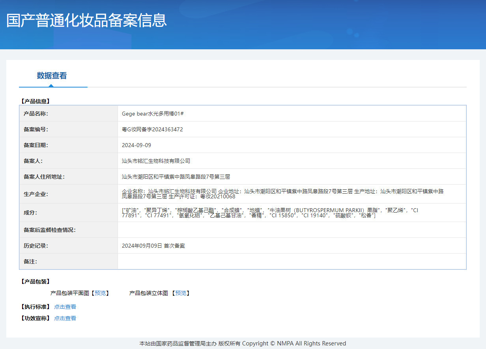Click the filing date 2024-09-09
The width and height of the screenshot is (486, 349).
click(136, 145)
